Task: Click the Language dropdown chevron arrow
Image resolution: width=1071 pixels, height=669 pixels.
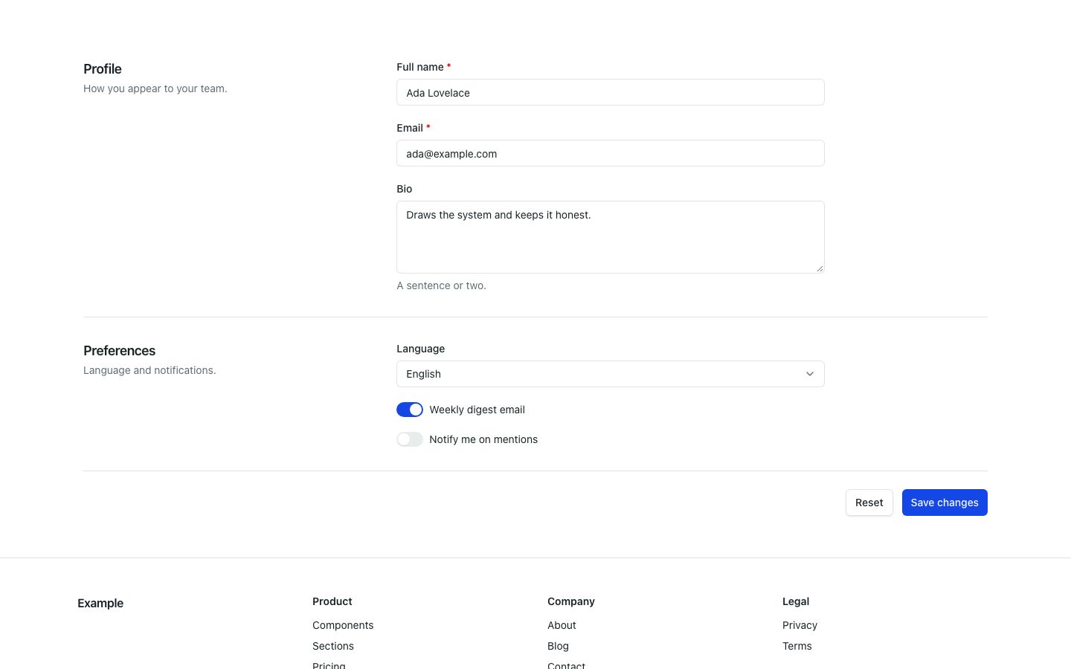Action: coord(810,374)
